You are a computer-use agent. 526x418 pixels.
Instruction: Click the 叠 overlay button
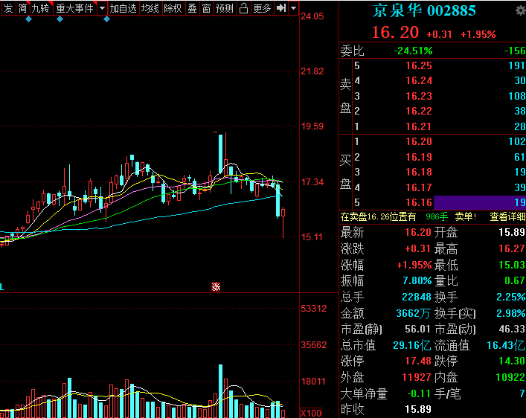(192, 8)
